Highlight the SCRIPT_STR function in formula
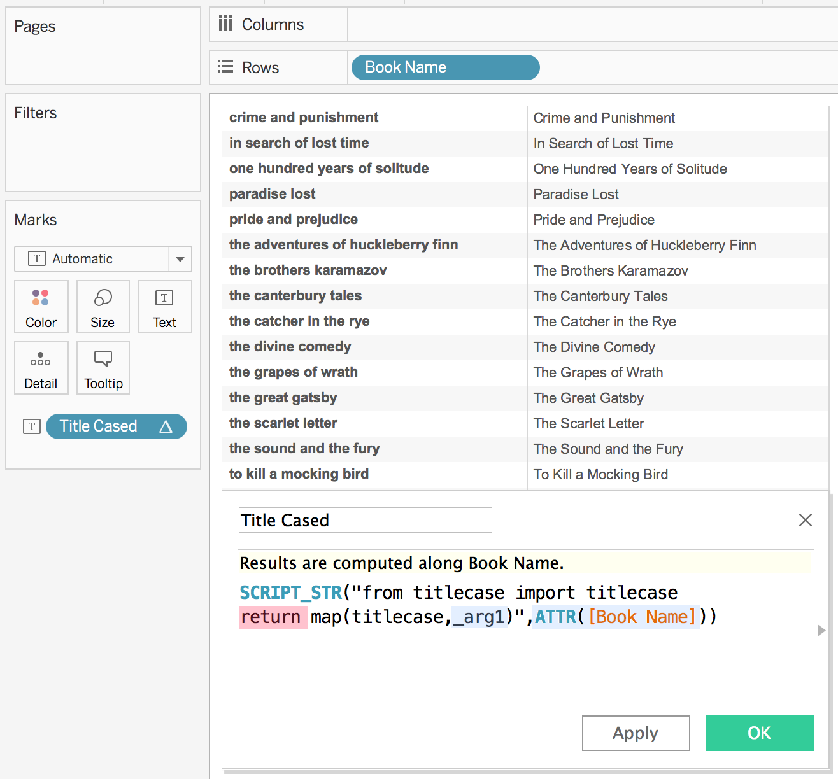The height and width of the screenshot is (779, 838). pyautogui.click(x=290, y=592)
